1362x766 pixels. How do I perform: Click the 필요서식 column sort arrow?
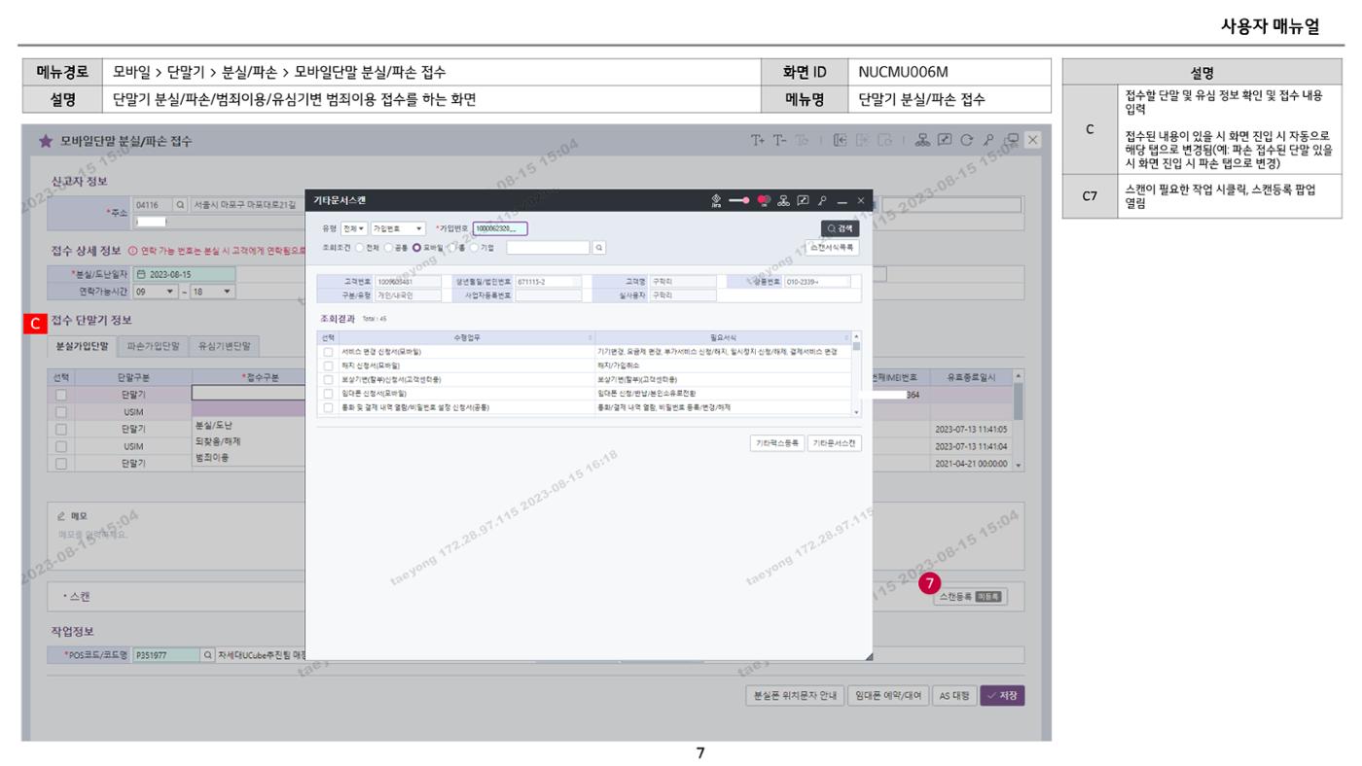coord(848,337)
